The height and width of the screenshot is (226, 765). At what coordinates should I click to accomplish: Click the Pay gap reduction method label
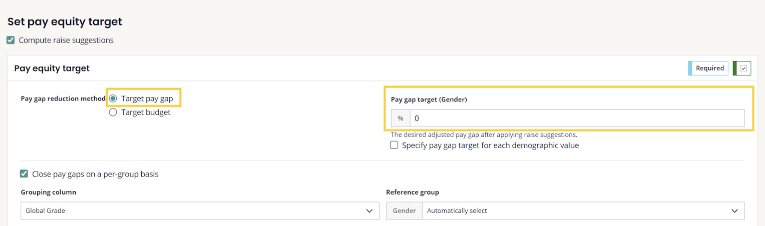pyautogui.click(x=63, y=98)
